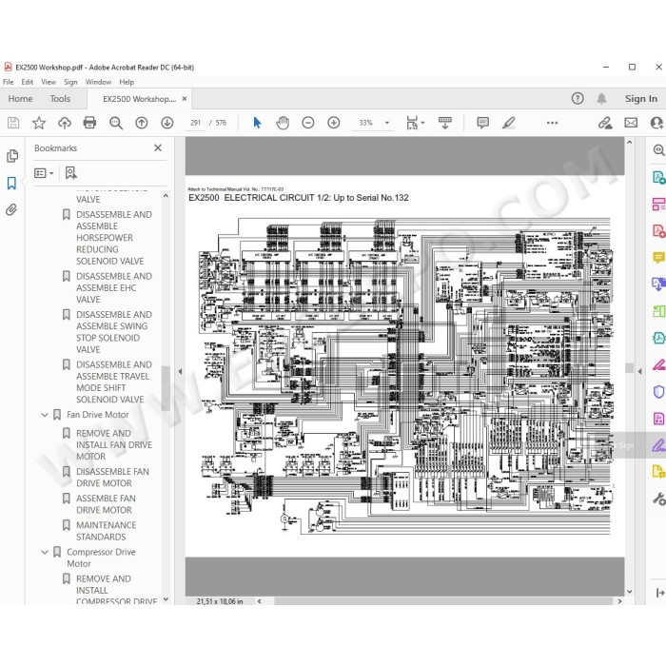Open the View menu

(49, 82)
